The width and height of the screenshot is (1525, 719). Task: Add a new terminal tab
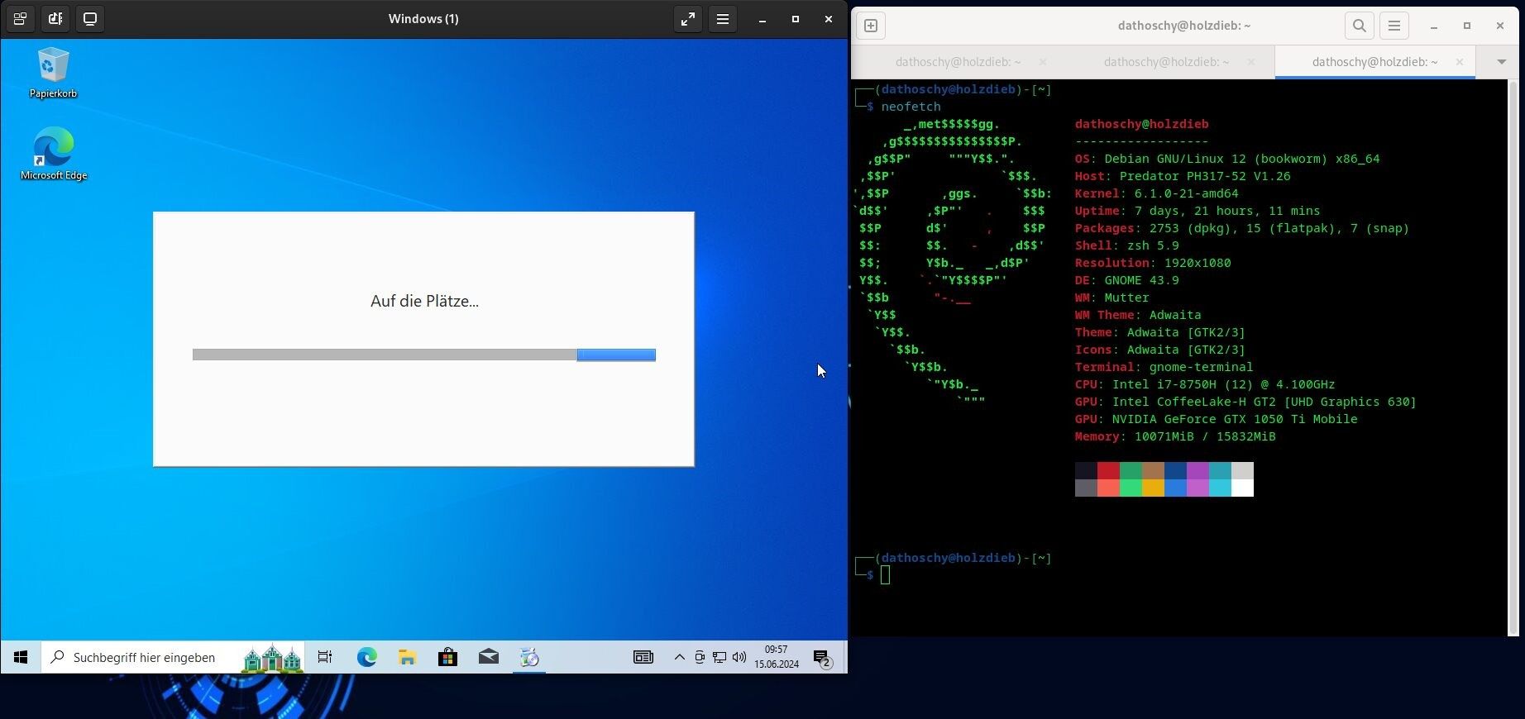point(871,26)
